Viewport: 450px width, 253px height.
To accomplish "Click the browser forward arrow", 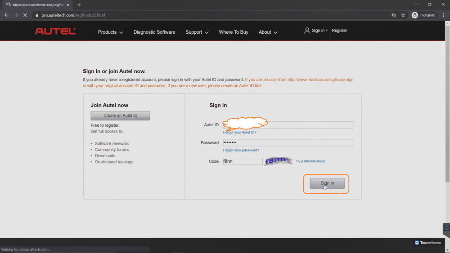I will tap(16, 15).
